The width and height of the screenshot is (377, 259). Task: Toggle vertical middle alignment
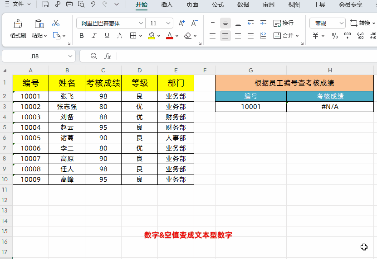pyautogui.click(x=225, y=23)
